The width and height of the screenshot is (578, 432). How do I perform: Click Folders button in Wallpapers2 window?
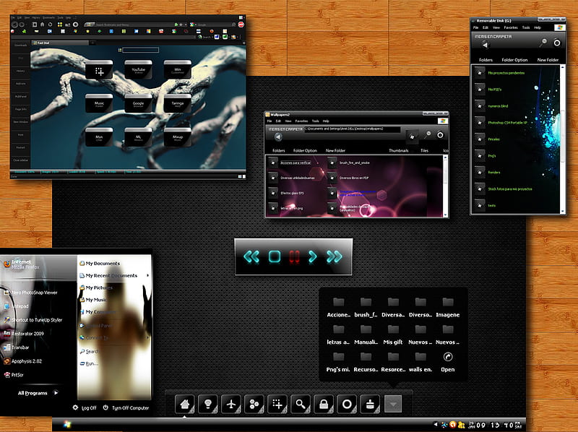point(279,151)
